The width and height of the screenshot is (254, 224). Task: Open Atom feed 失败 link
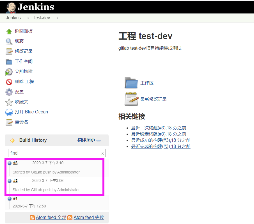89,217
